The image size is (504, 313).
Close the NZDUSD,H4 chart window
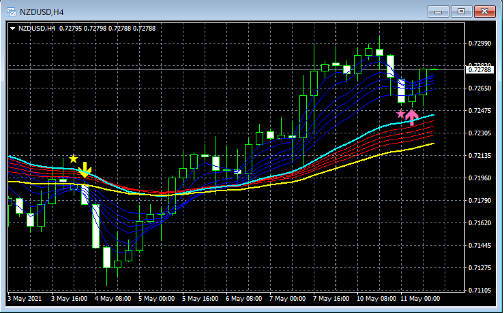pos(485,12)
